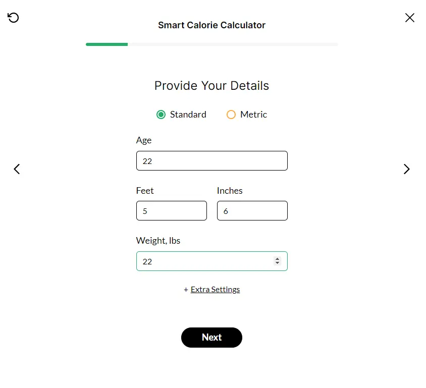
Task: Click the green progress bar segment
Action: pyautogui.click(x=107, y=44)
